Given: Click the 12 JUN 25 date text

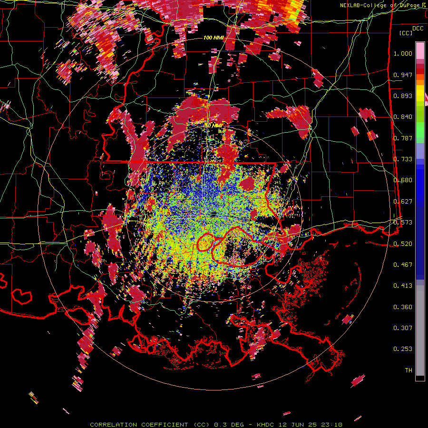Looking at the screenshot, I should (299, 425).
